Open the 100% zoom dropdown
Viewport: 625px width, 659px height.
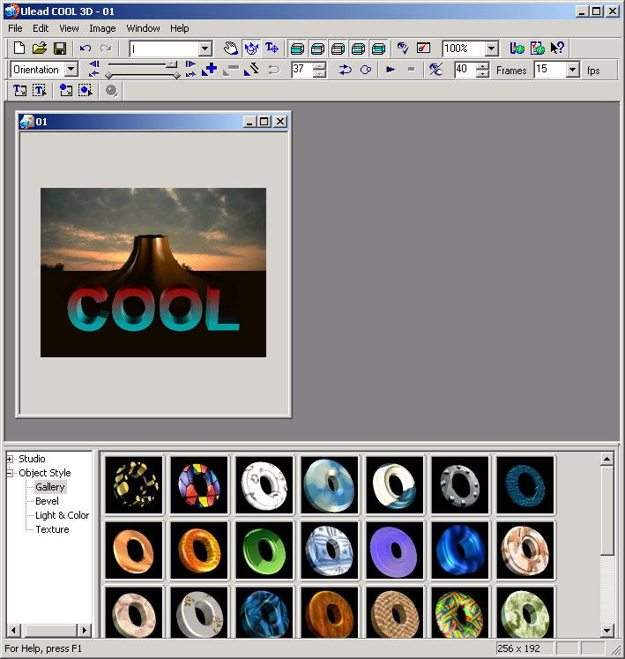coord(491,49)
